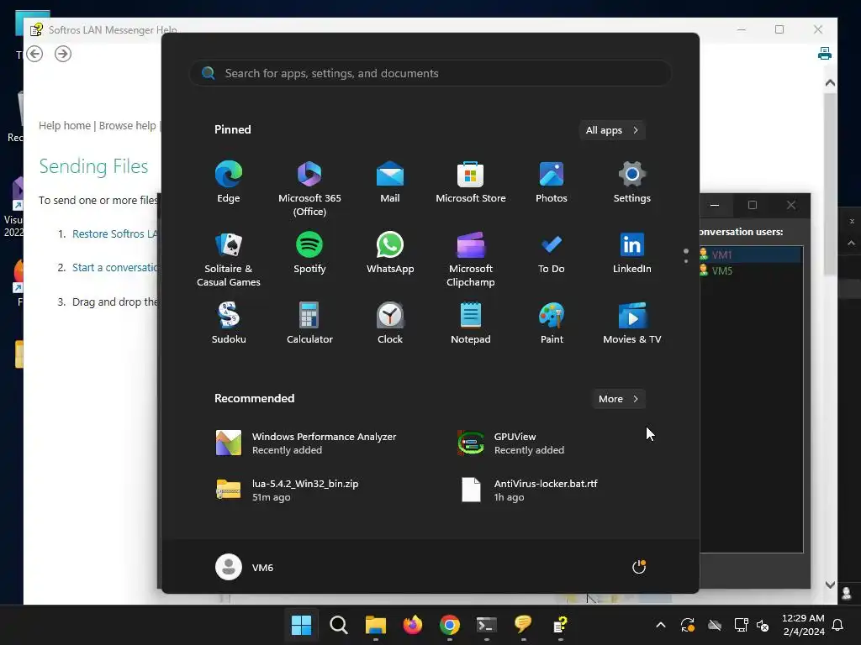
Task: Expand All apps list
Action: coord(612,130)
